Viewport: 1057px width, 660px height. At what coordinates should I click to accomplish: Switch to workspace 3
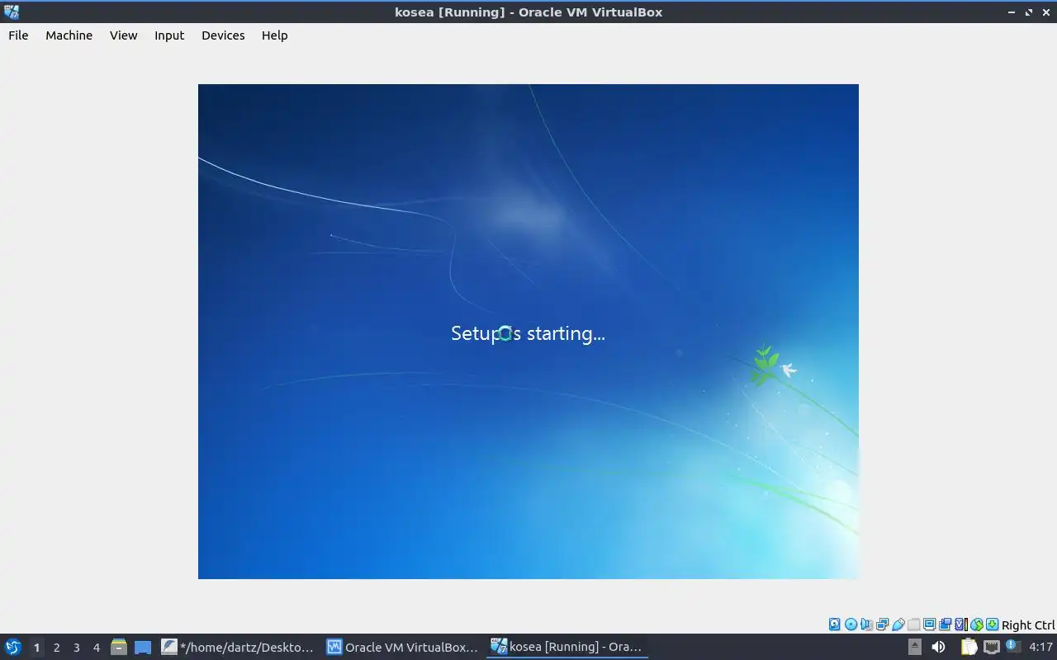coord(76,647)
